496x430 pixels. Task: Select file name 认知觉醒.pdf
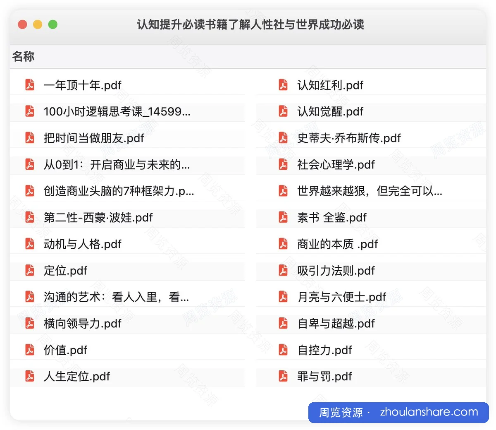click(330, 112)
